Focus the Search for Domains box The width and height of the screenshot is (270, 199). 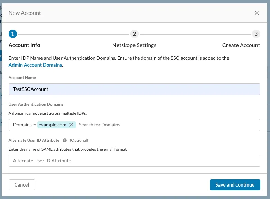tap(166, 125)
